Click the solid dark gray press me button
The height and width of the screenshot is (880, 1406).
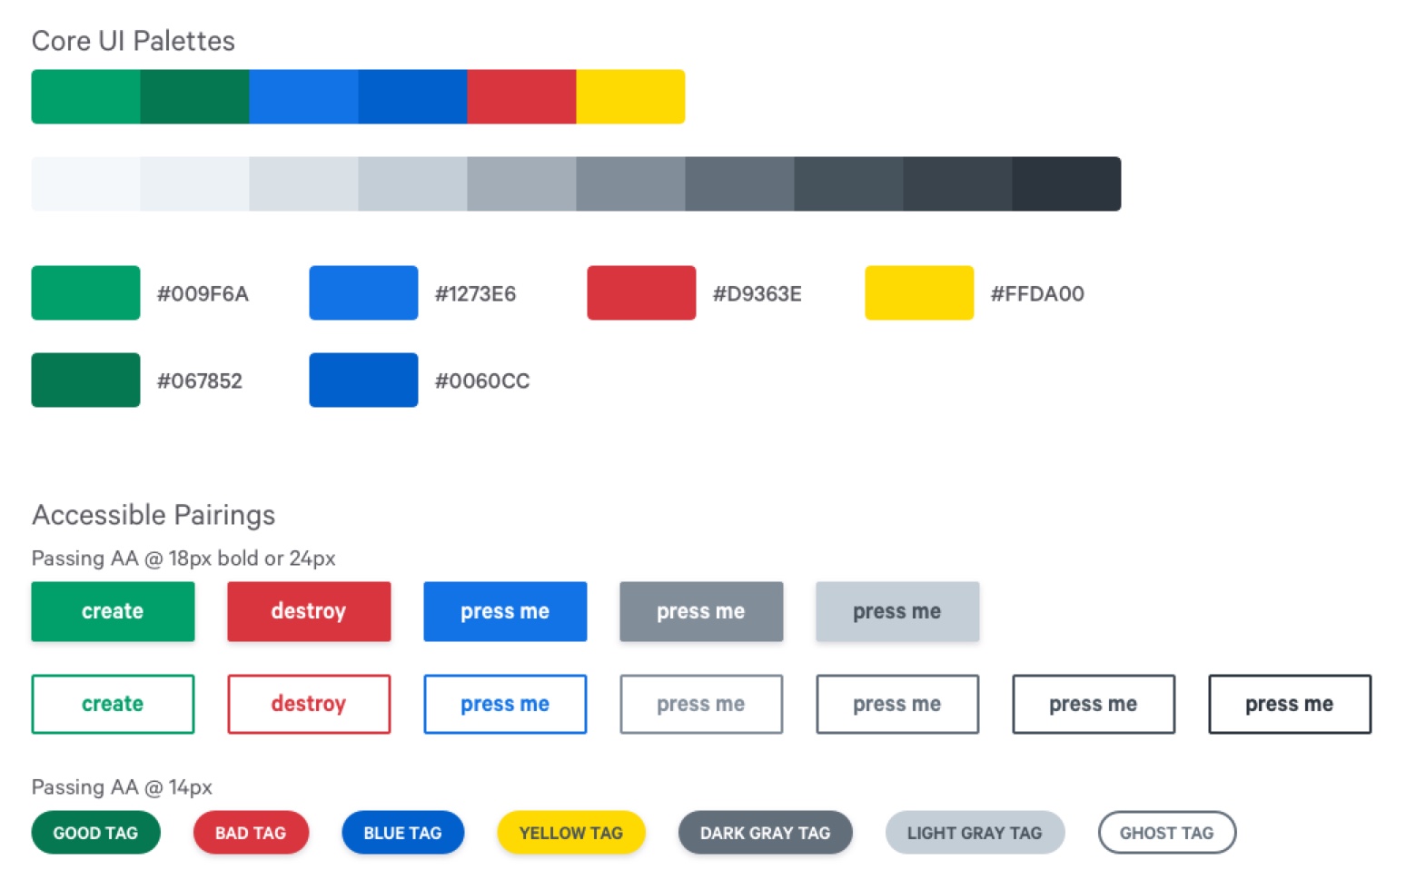point(701,611)
